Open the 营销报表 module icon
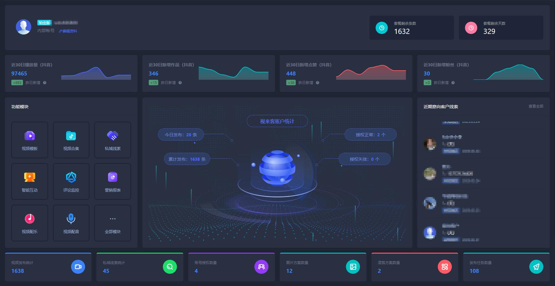 click(113, 177)
